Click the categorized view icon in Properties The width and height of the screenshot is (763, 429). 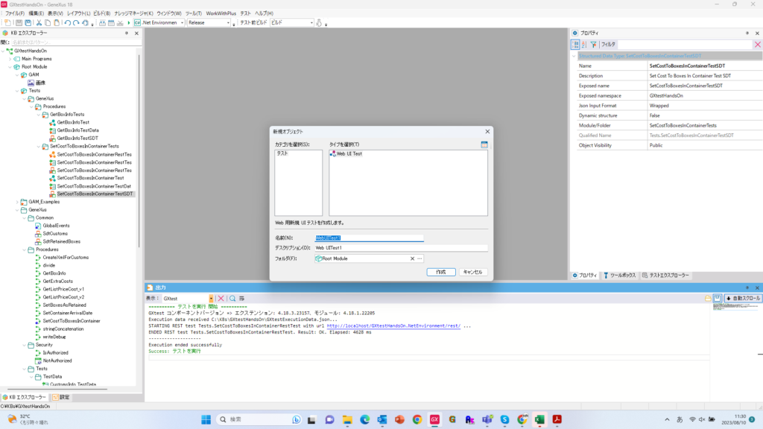(575, 44)
